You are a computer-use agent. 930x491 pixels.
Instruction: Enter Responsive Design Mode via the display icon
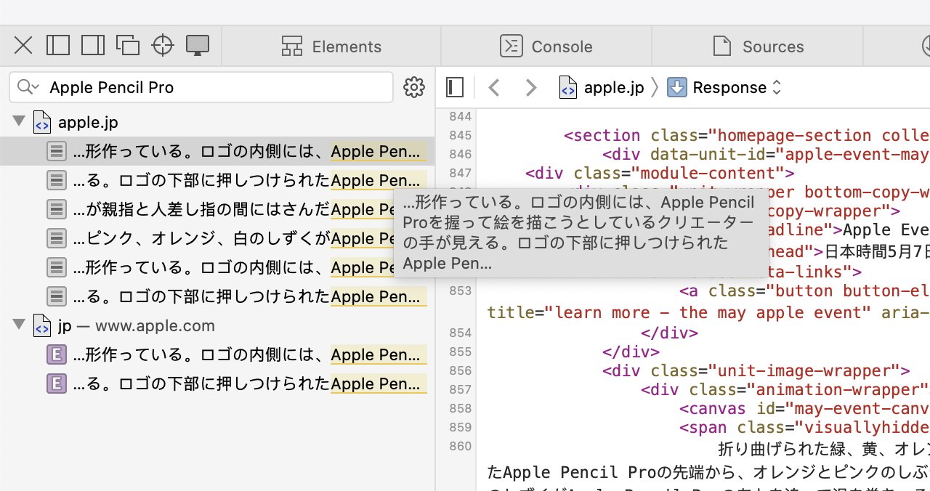[x=197, y=45]
